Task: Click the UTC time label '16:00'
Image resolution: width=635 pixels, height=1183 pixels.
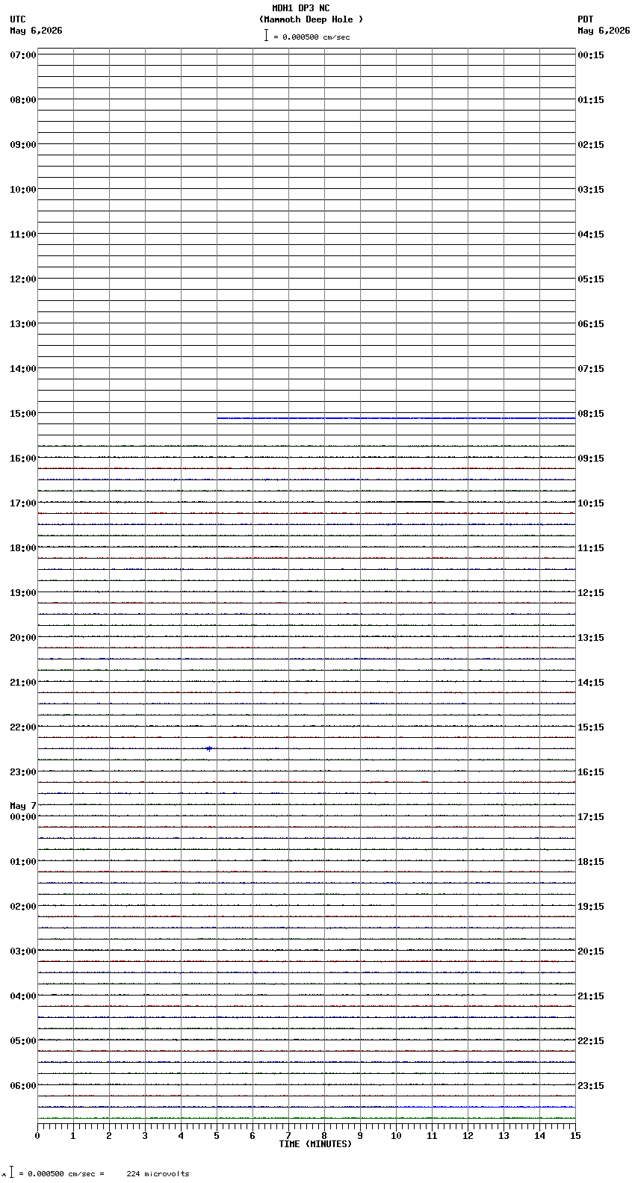Action: (x=22, y=459)
